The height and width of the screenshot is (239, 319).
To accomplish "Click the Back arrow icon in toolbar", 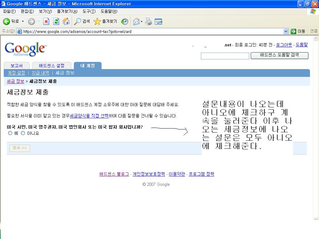I will pyautogui.click(x=7, y=21).
